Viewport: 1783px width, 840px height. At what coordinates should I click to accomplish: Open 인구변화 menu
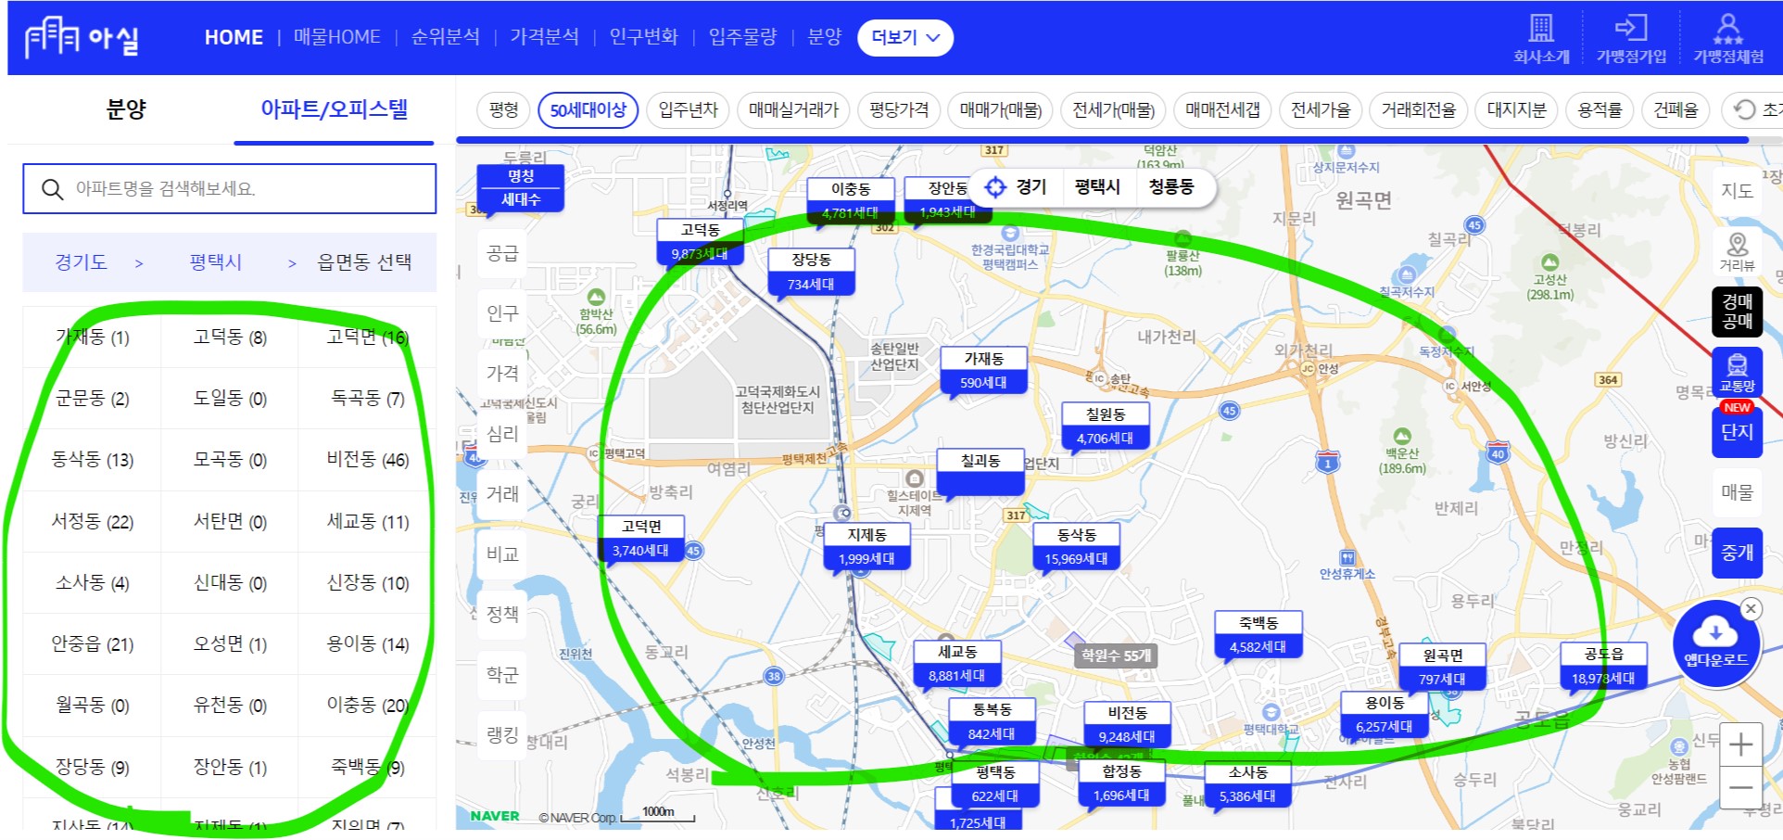pos(644,37)
